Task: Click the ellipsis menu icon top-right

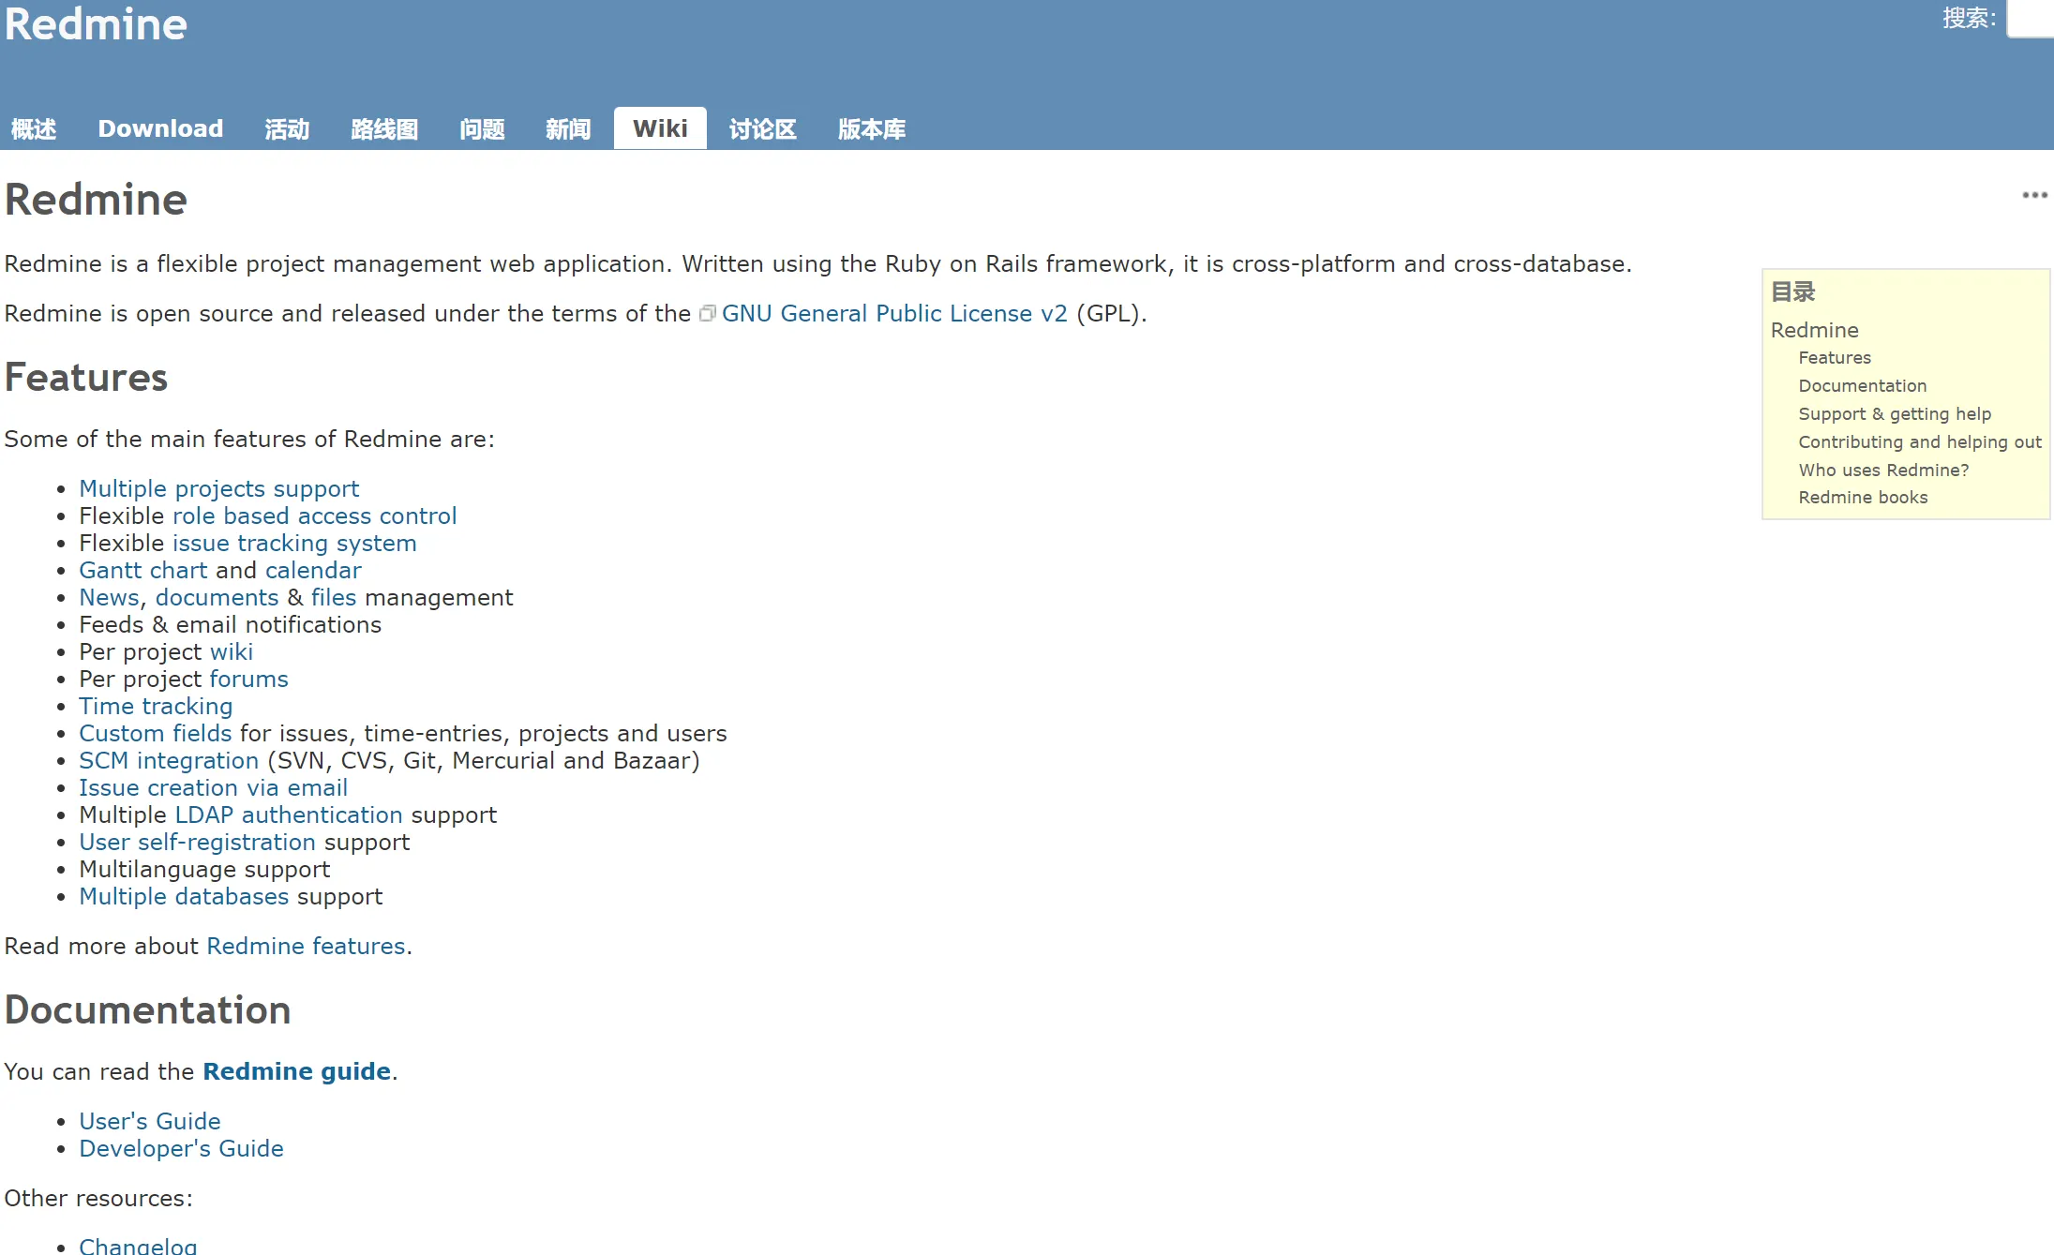Action: [x=2035, y=195]
